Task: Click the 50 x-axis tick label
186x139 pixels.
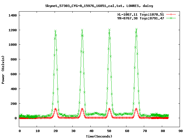Action: [109, 131]
